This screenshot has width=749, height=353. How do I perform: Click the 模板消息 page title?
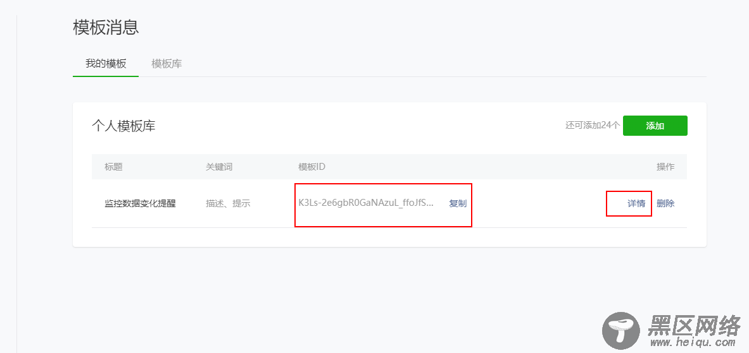point(106,27)
